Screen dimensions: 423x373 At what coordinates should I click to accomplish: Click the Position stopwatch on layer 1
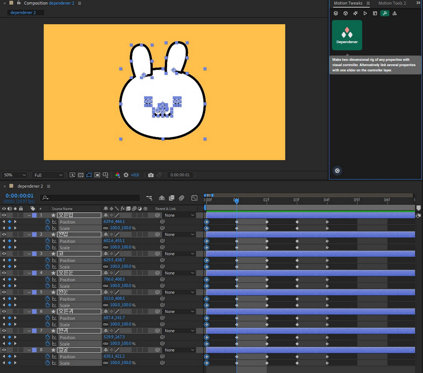click(48, 222)
